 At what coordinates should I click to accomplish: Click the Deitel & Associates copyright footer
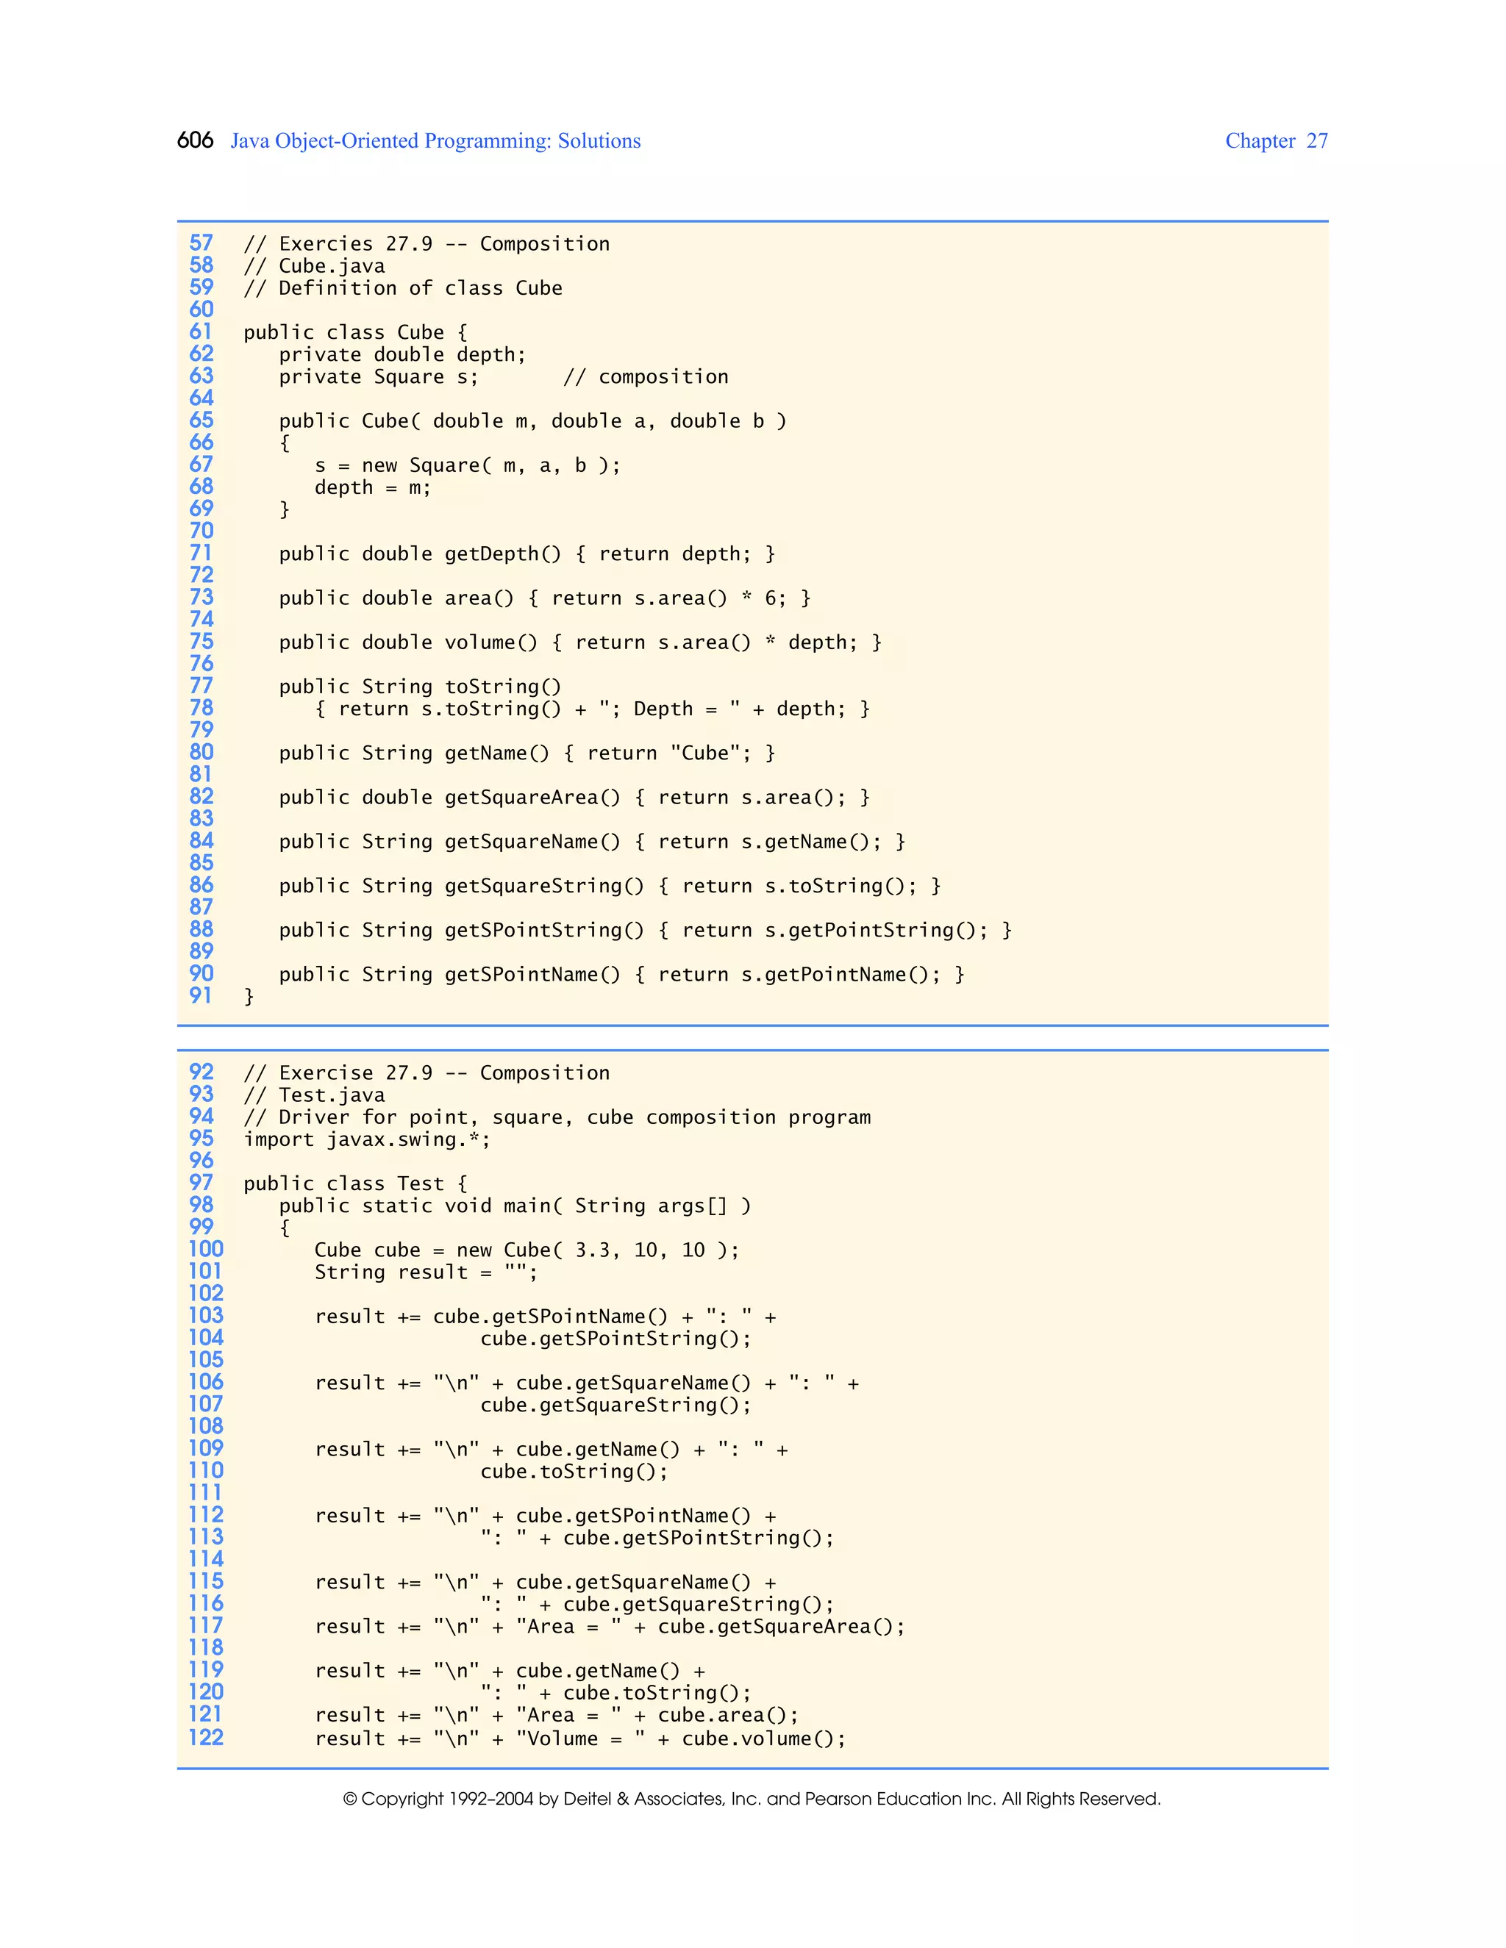click(x=752, y=1799)
